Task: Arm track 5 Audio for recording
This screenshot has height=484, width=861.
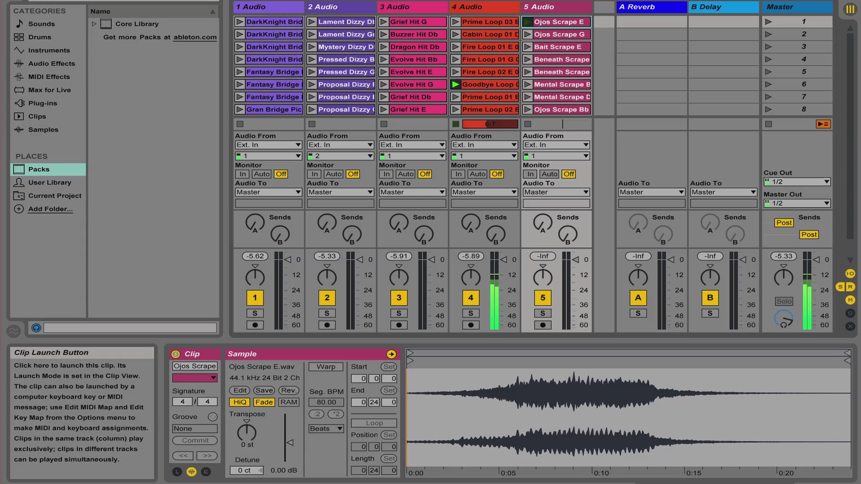Action: click(543, 325)
